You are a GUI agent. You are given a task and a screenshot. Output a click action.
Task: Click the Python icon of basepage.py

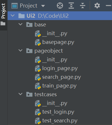(38, 42)
